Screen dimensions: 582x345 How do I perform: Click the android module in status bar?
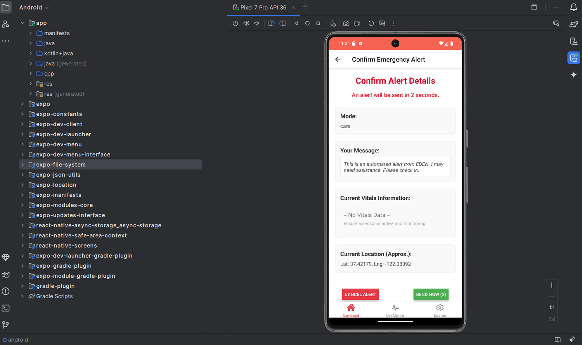coord(16,340)
